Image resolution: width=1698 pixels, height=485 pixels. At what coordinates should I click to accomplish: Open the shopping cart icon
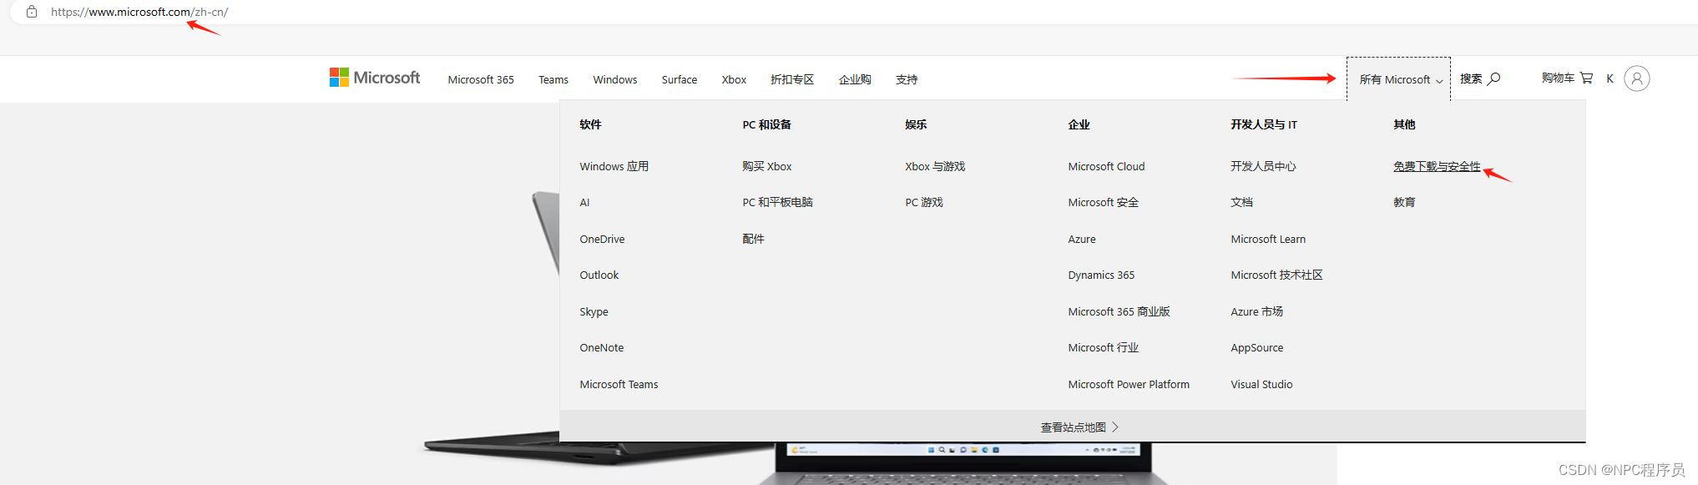click(x=1586, y=78)
